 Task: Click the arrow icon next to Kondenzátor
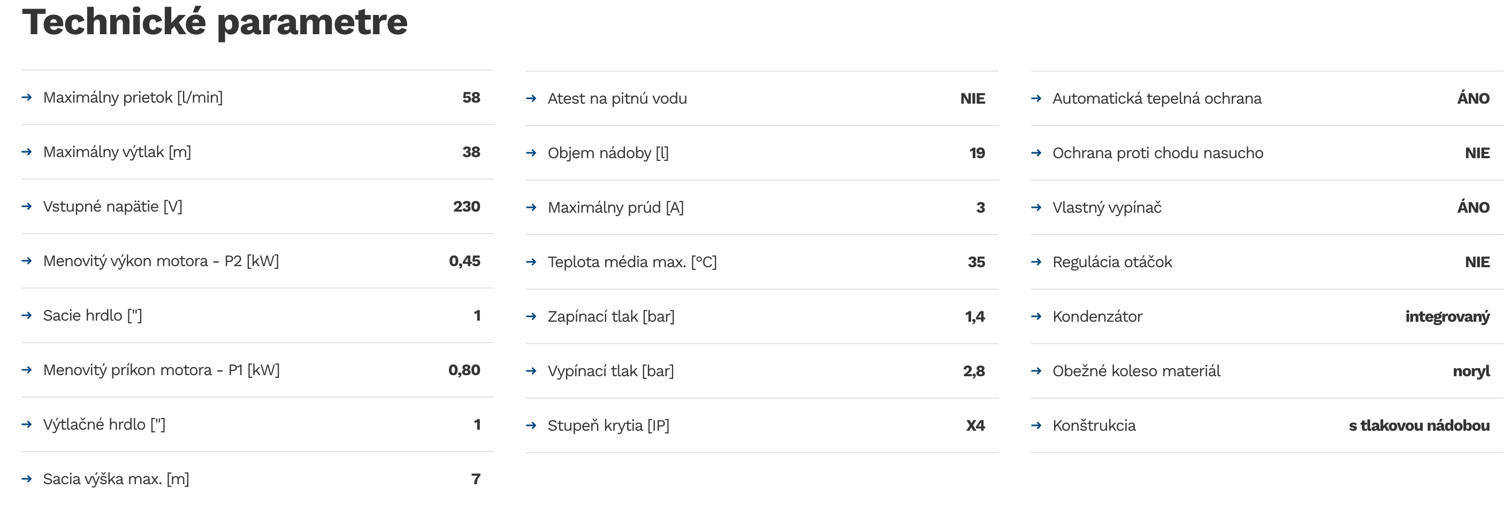pos(1036,316)
